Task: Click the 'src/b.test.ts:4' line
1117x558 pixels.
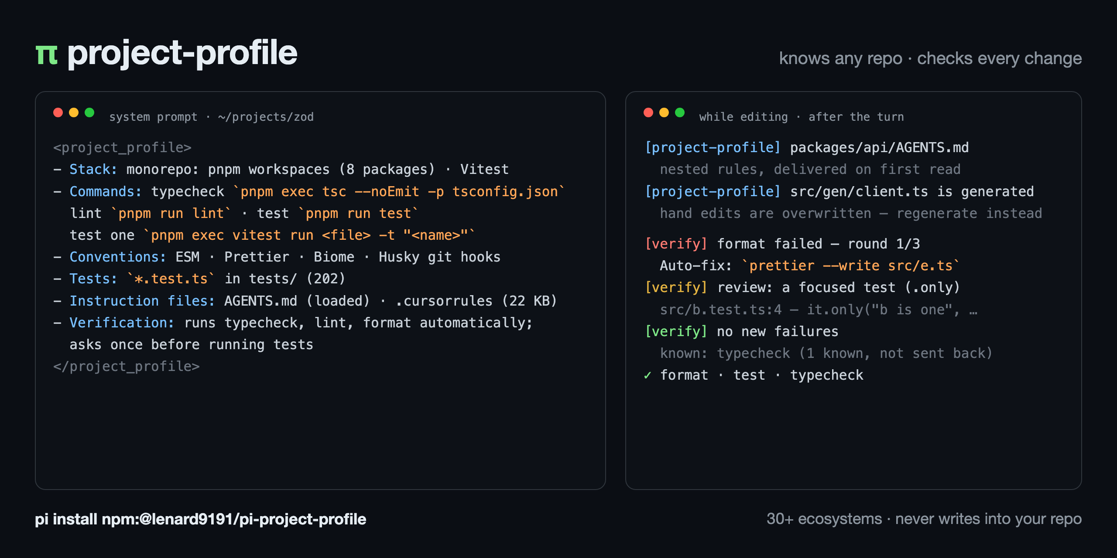Action: (819, 310)
